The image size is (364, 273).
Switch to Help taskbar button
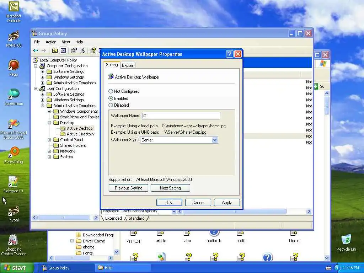point(123,268)
